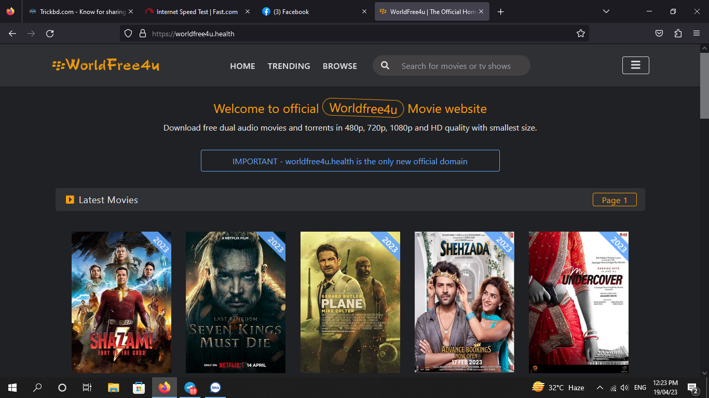
Task: Open the Plane movie poster
Action: tap(350, 302)
